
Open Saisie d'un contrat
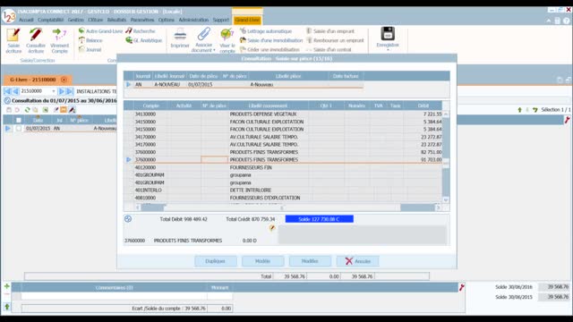329,49
